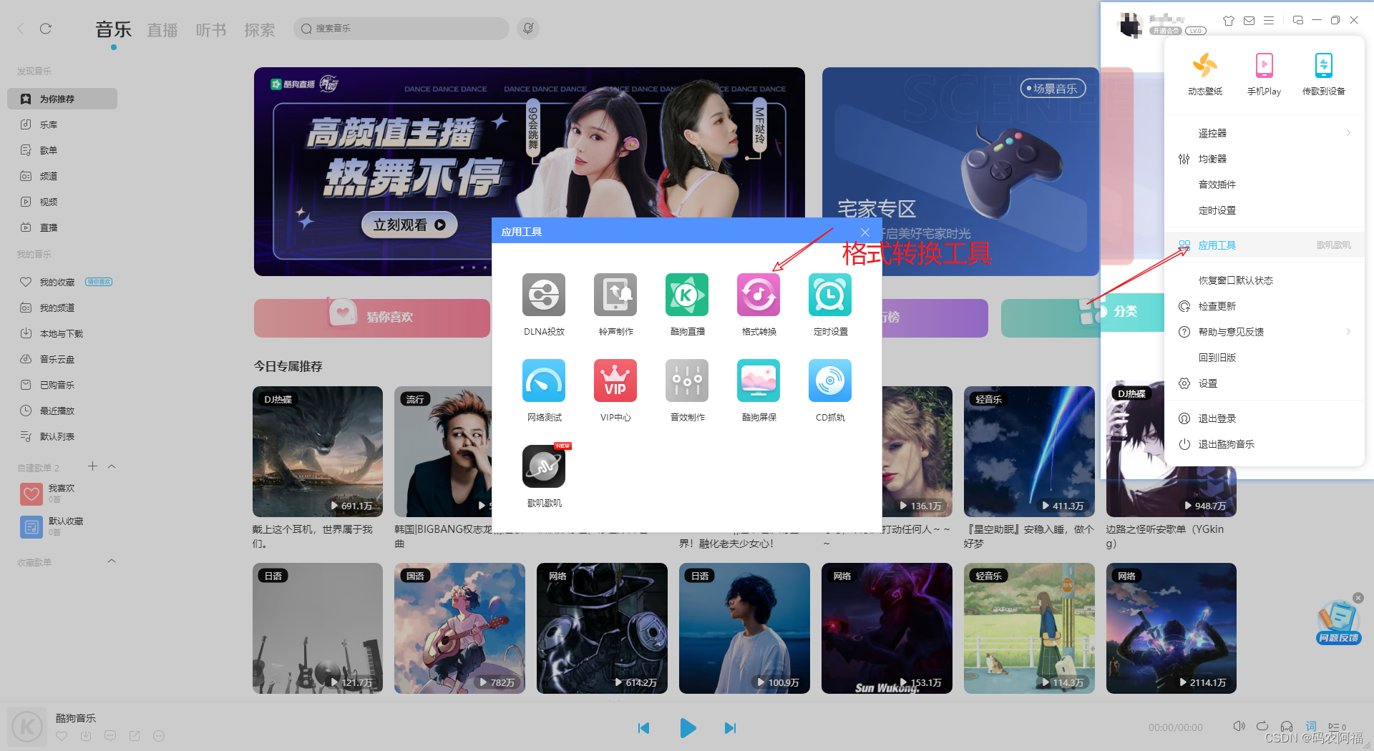Open the 猜你喜欢 card
The image size is (1374, 751).
371,318
